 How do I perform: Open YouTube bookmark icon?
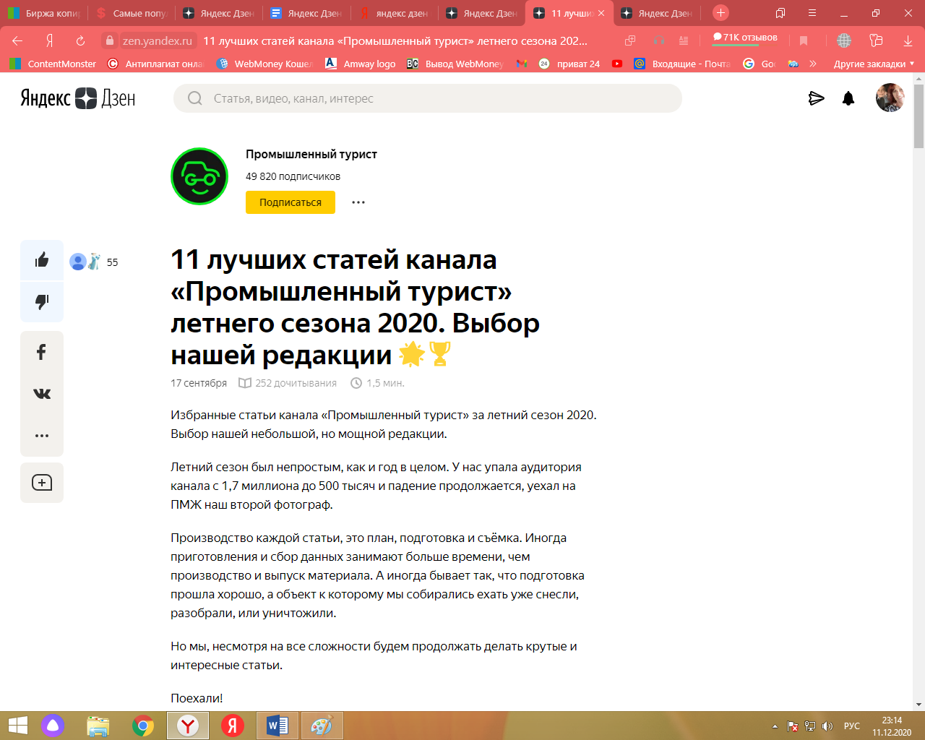point(617,64)
